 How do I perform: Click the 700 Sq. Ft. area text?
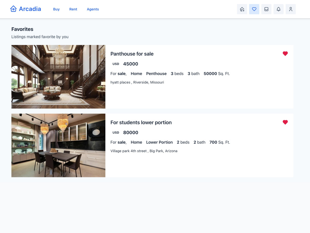pyautogui.click(x=220, y=142)
